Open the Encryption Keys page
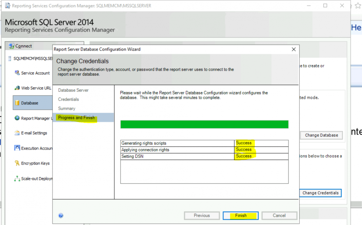This screenshot has height=225, width=362. (x=33, y=163)
